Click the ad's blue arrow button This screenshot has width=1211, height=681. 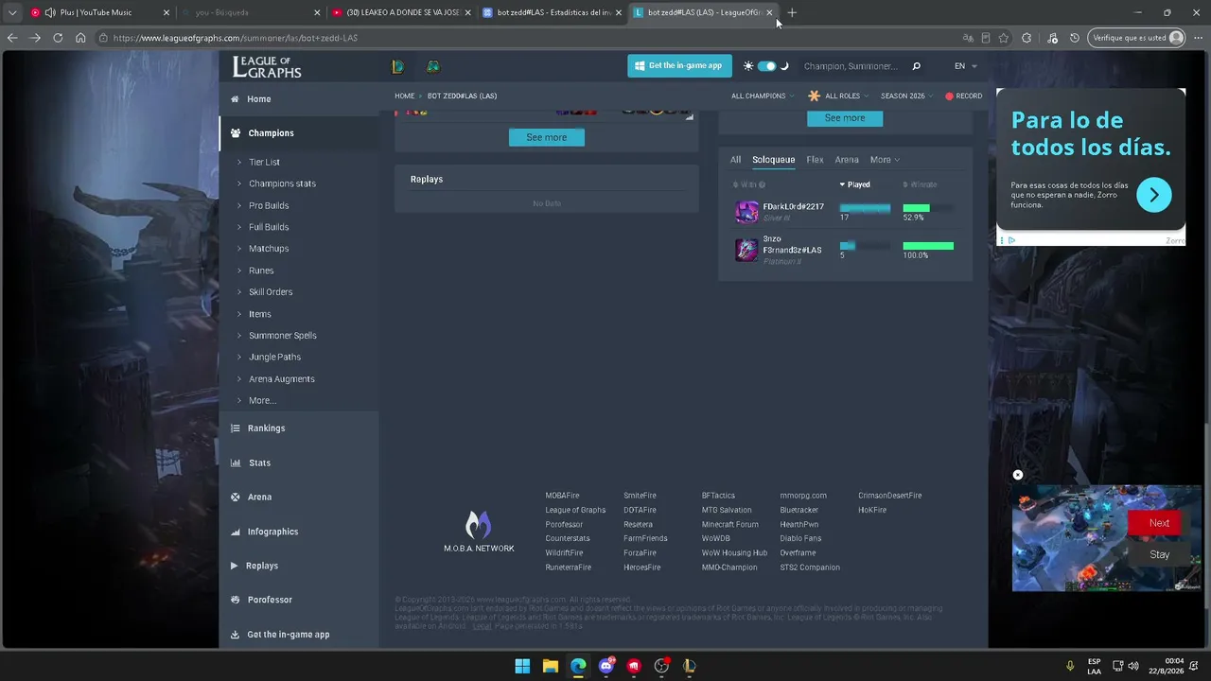coord(1153,196)
